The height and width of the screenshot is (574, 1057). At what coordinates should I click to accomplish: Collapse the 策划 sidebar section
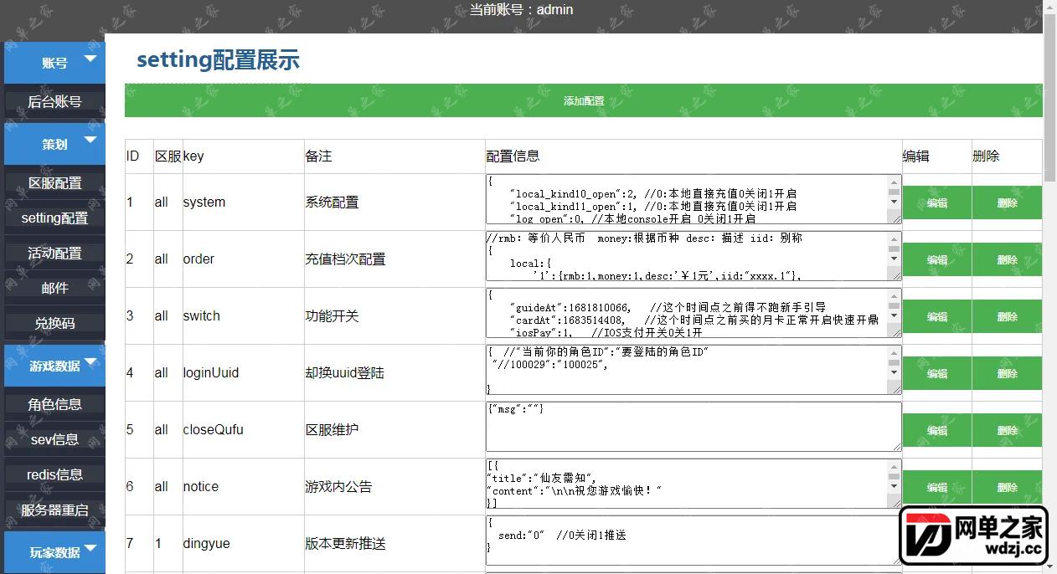click(54, 144)
